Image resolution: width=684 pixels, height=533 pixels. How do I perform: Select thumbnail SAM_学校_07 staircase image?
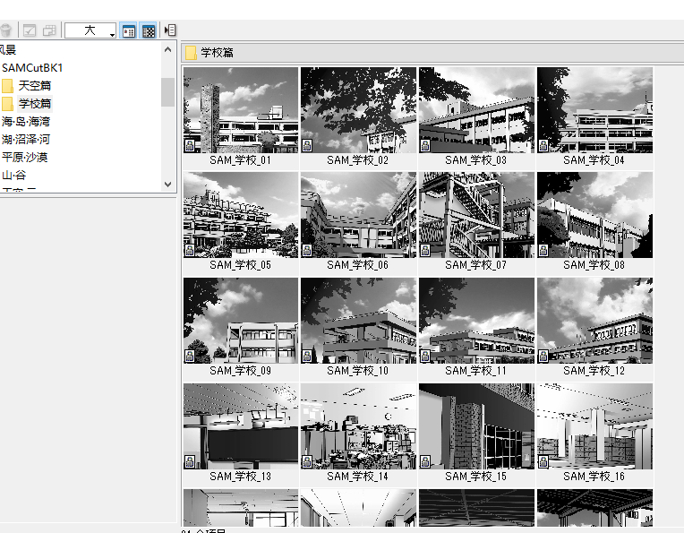click(x=476, y=215)
